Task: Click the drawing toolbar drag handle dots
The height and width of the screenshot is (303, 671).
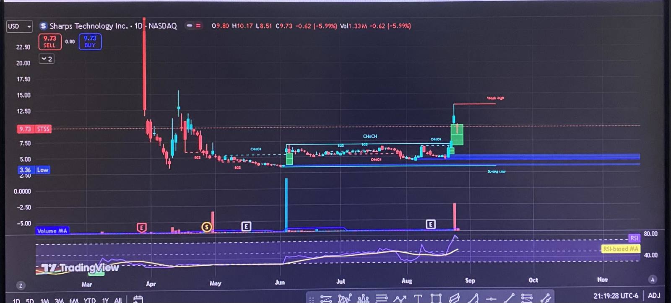Action: pos(312,299)
